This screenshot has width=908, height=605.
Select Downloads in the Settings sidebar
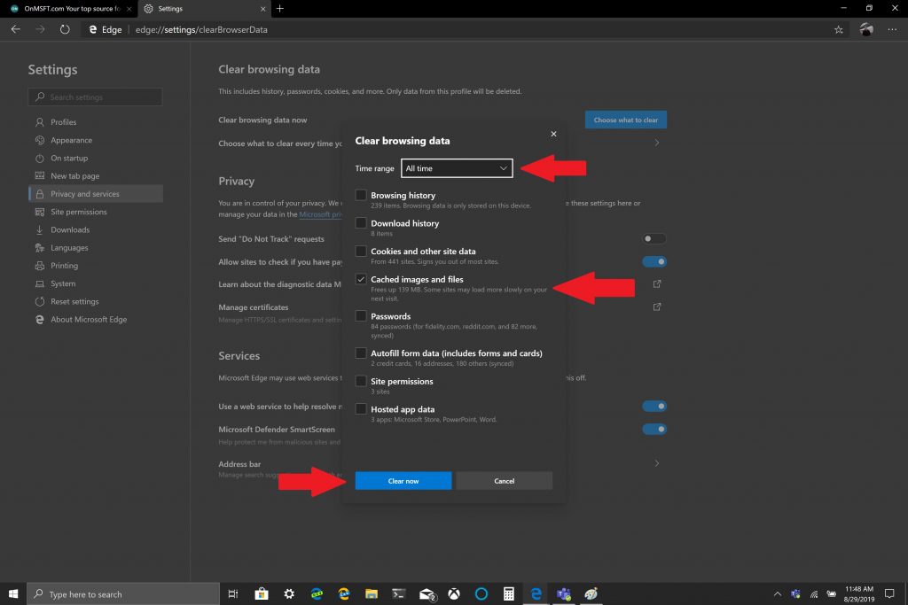(71, 229)
